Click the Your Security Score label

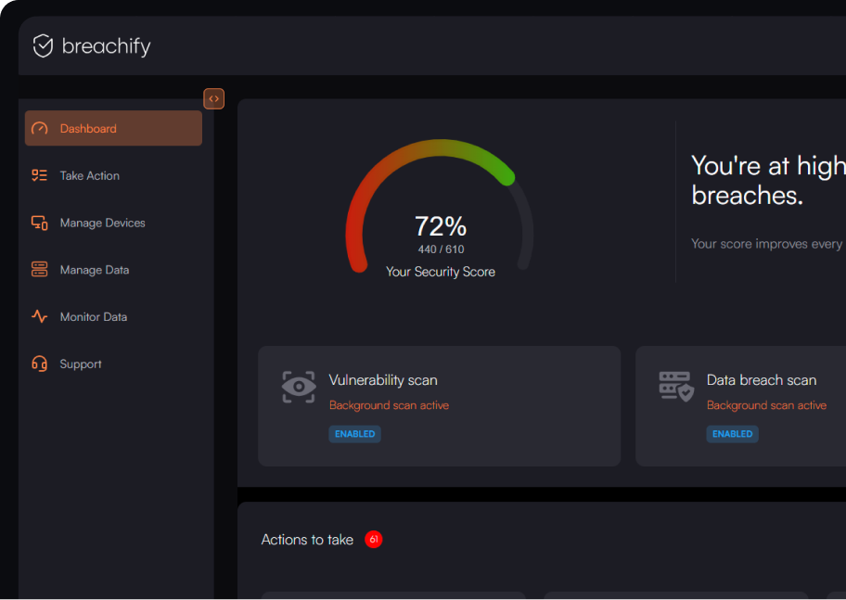click(441, 272)
